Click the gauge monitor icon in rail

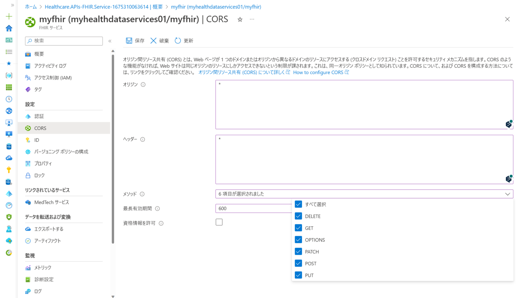[9, 205]
